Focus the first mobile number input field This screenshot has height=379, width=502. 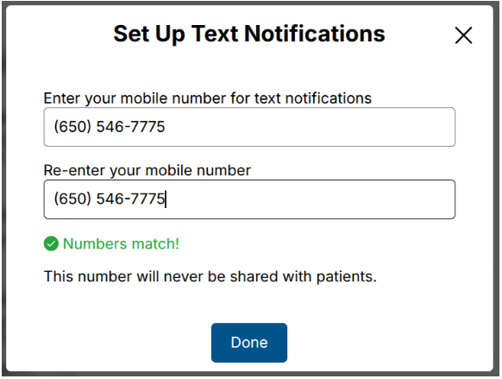[249, 127]
